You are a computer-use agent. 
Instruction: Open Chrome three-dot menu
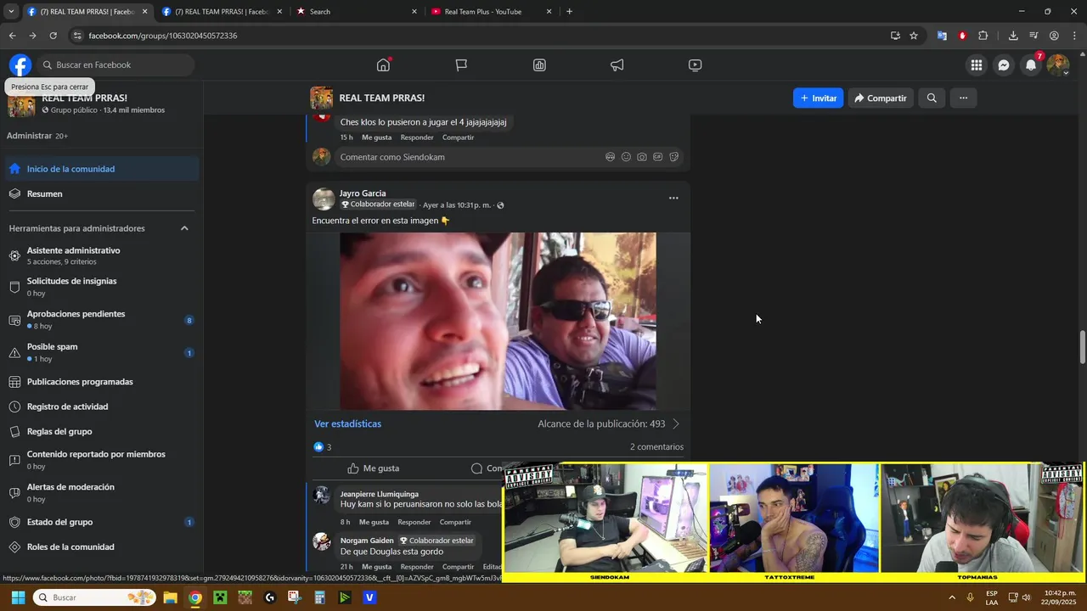pyautogui.click(x=1075, y=36)
